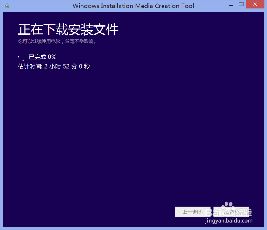The image size is (267, 230).
Task: Click the 估计时间: 2 小时 52 分 0 秒 text
Action: [54, 66]
